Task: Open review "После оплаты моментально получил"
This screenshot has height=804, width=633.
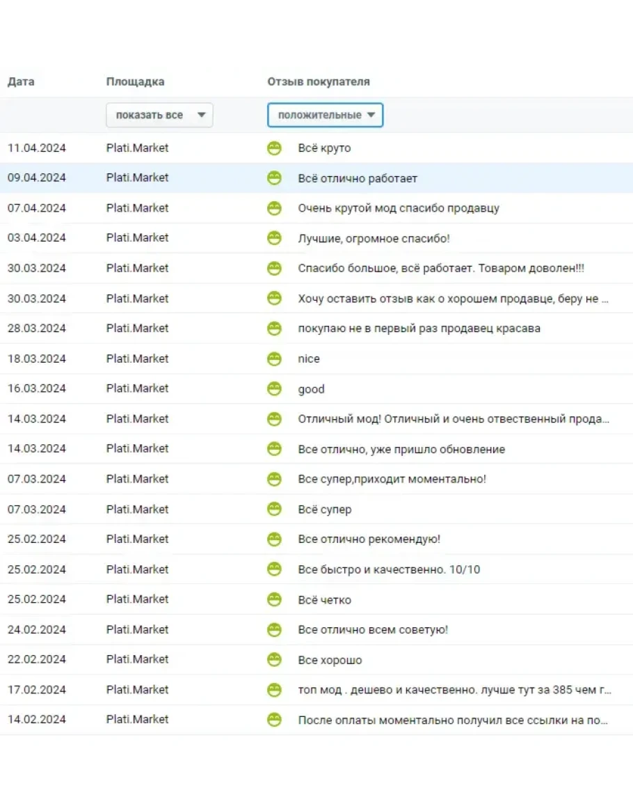Action: pos(453,720)
